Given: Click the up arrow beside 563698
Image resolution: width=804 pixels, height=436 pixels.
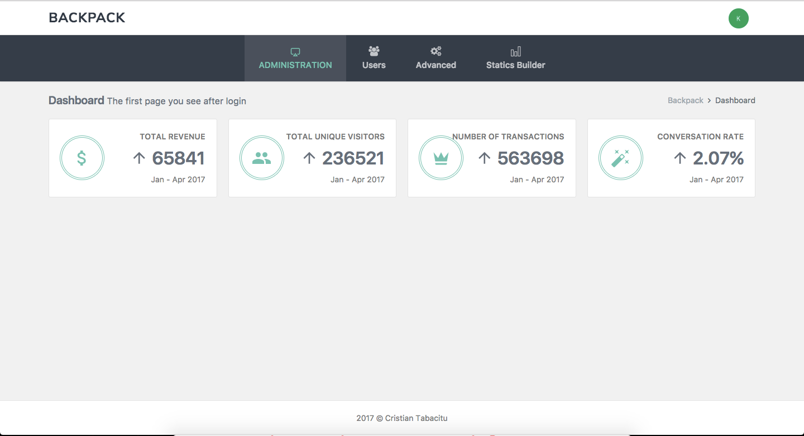Looking at the screenshot, I should coord(485,158).
